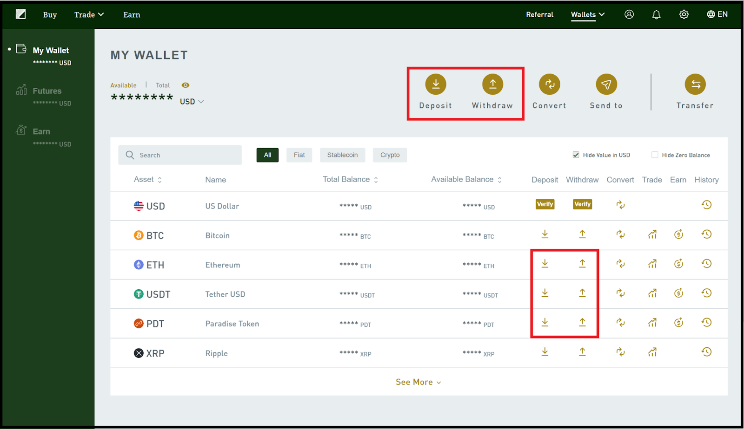Deposit USDT via Tether row arrow
This screenshot has width=744, height=429.
point(545,293)
